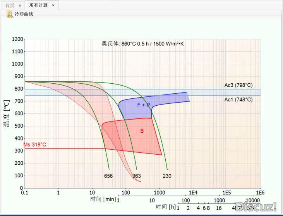Image resolution: width=283 pixels, height=216 pixels.
Task: Click the Ms 318°C label
Action: coord(35,145)
